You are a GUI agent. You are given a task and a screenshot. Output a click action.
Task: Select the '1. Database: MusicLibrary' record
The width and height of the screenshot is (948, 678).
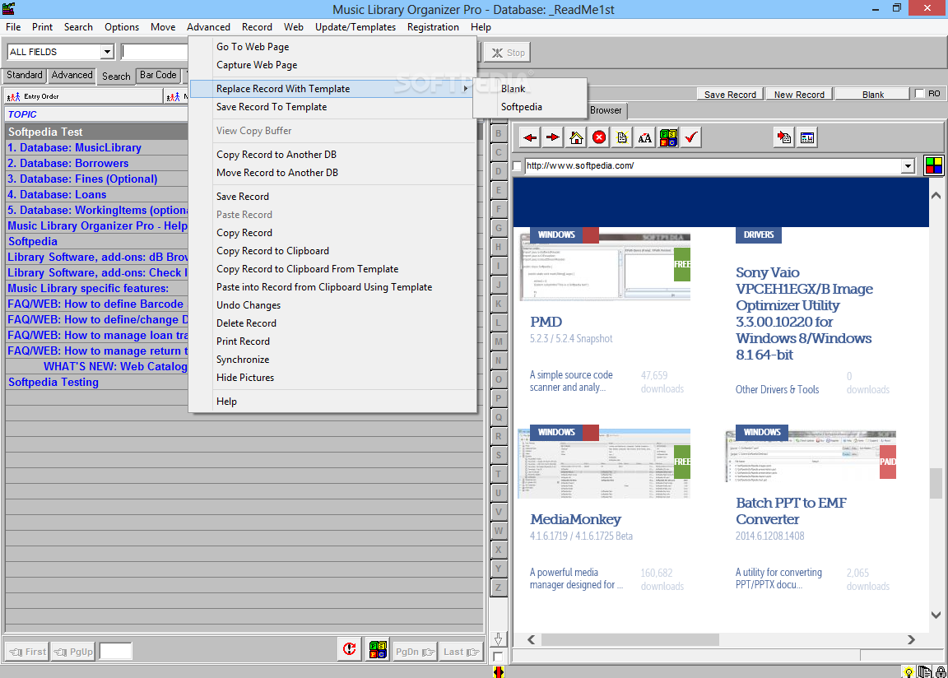74,148
